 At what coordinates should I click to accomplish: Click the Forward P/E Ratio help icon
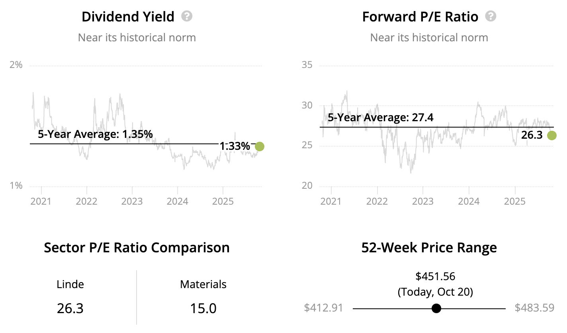(x=491, y=16)
